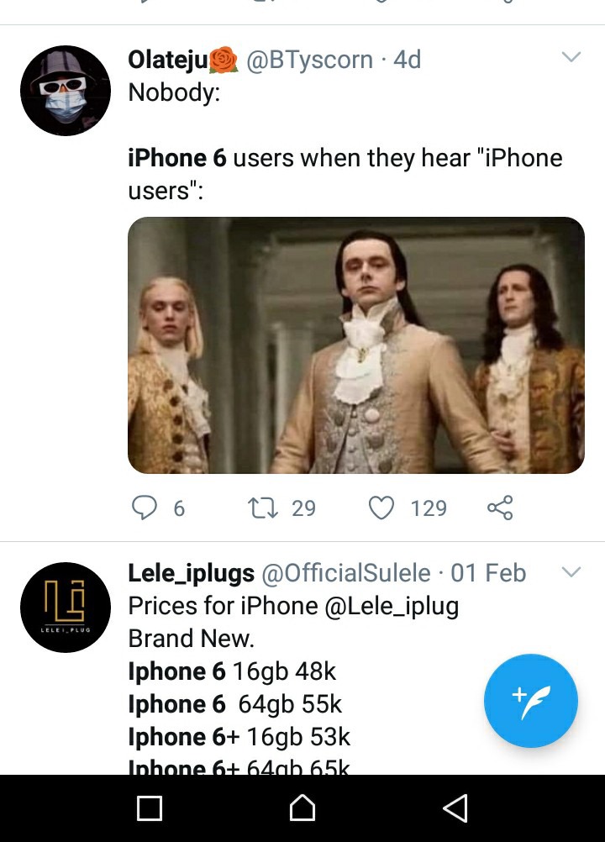
Task: Expand options chevron on Olateju's tweet
Action: 571,56
